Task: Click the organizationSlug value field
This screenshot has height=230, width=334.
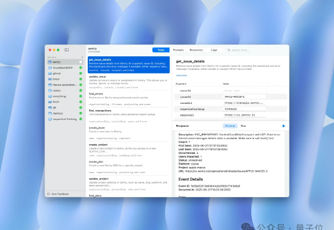Action: pyautogui.click(x=244, y=109)
